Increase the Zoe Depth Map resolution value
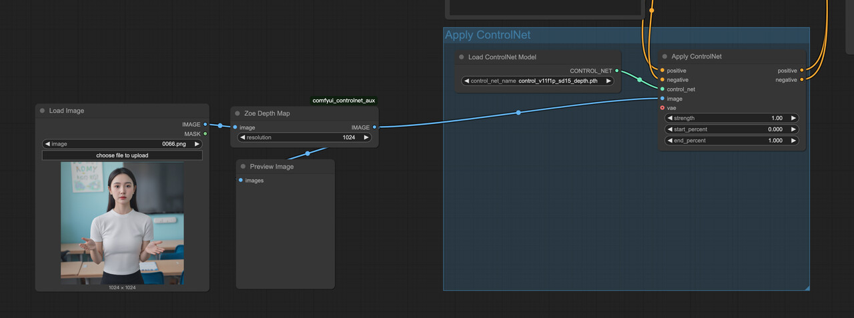Image resolution: width=854 pixels, height=318 pixels. [x=366, y=137]
